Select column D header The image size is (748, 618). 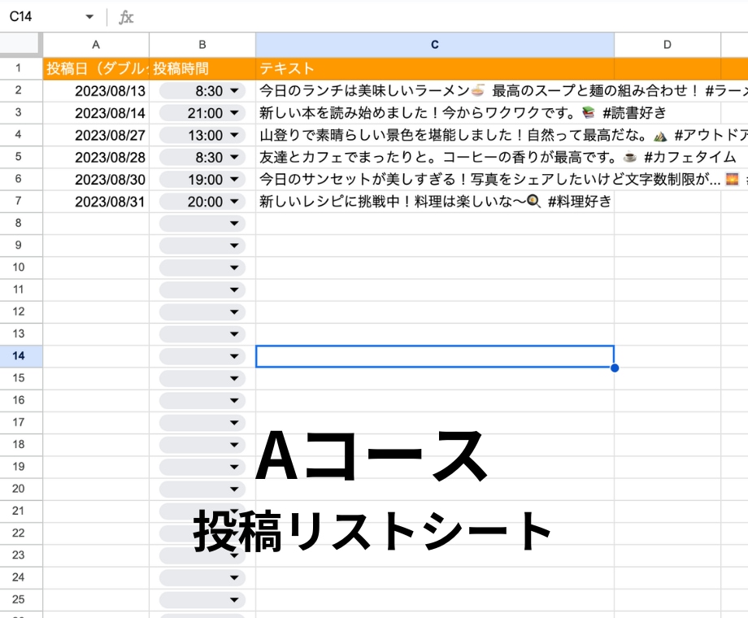coord(668,45)
